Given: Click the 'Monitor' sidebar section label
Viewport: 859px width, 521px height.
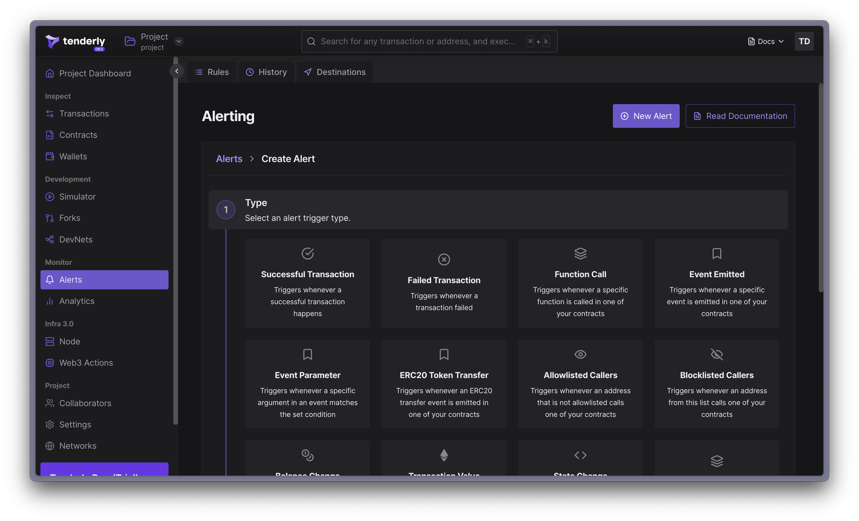Looking at the screenshot, I should 58,262.
